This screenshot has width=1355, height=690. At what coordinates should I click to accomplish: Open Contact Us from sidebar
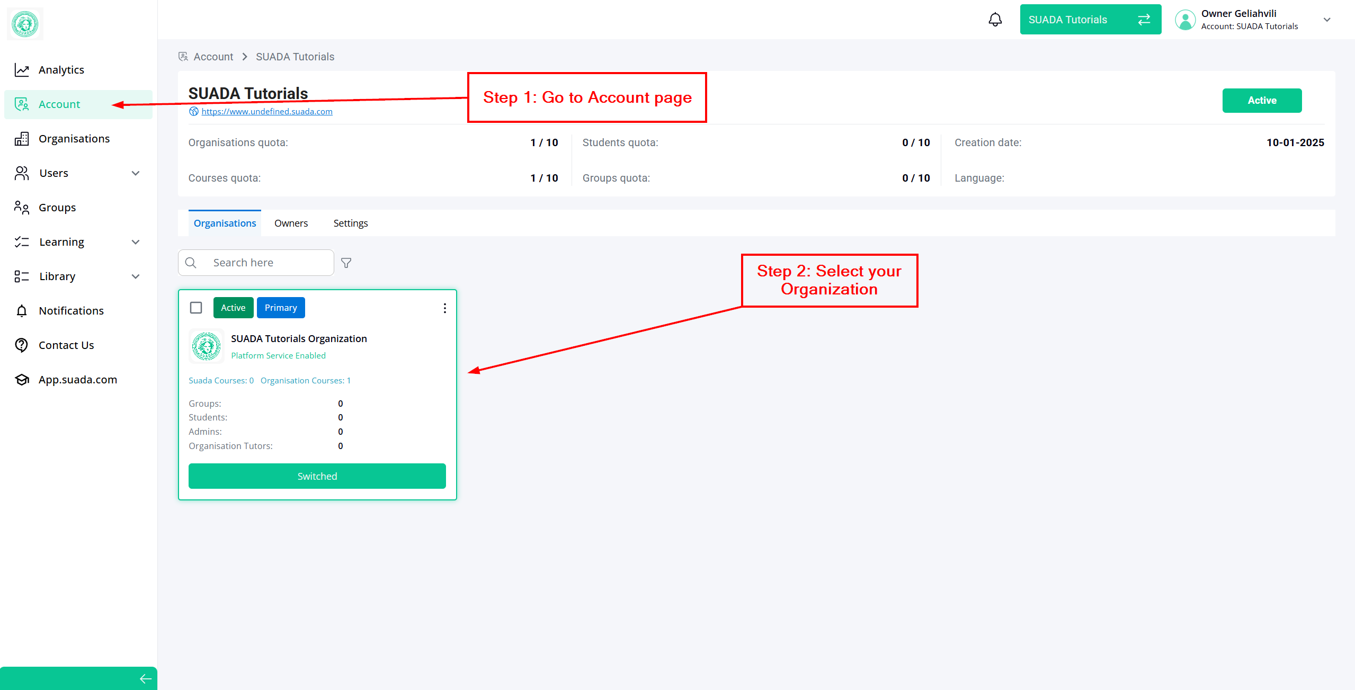[x=66, y=345]
